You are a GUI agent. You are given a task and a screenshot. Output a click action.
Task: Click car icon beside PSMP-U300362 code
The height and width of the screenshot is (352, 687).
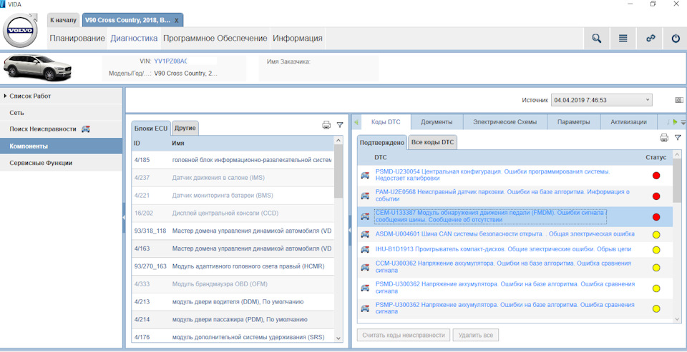tap(365, 308)
